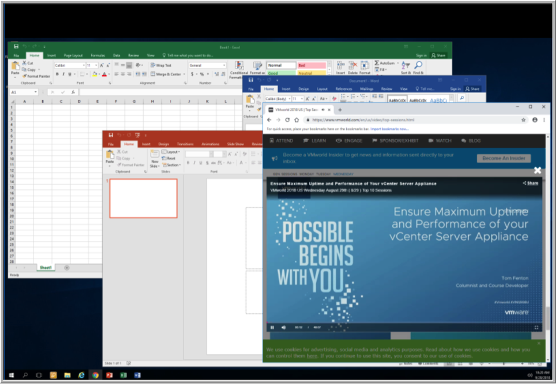Toggle Underline in the Excel font group
The width and height of the screenshot is (556, 384).
click(x=70, y=74)
